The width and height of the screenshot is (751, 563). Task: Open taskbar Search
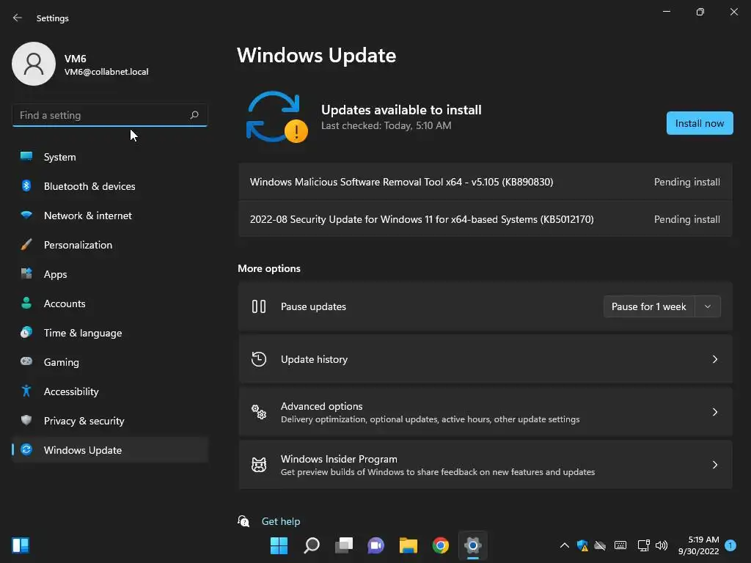tap(311, 545)
